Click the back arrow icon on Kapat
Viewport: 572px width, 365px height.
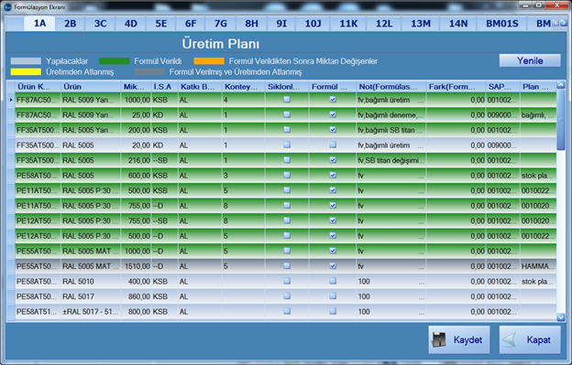point(510,339)
